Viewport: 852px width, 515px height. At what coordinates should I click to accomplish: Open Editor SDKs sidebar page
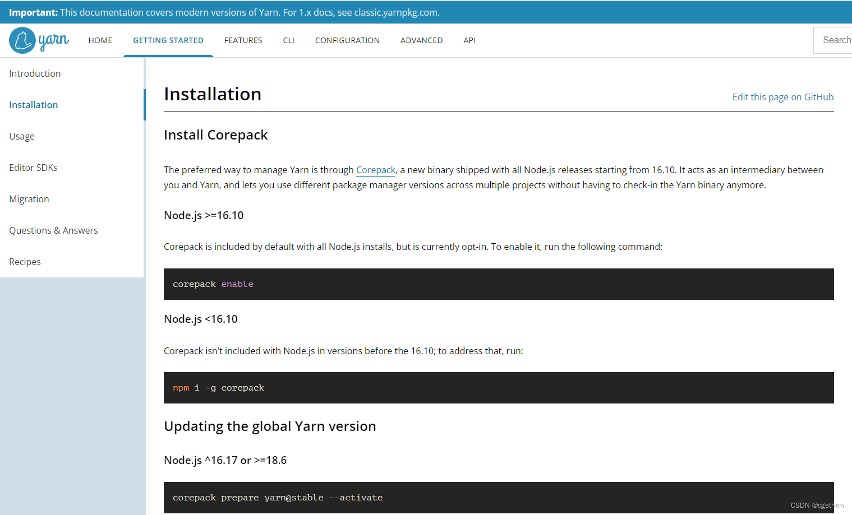[33, 168]
